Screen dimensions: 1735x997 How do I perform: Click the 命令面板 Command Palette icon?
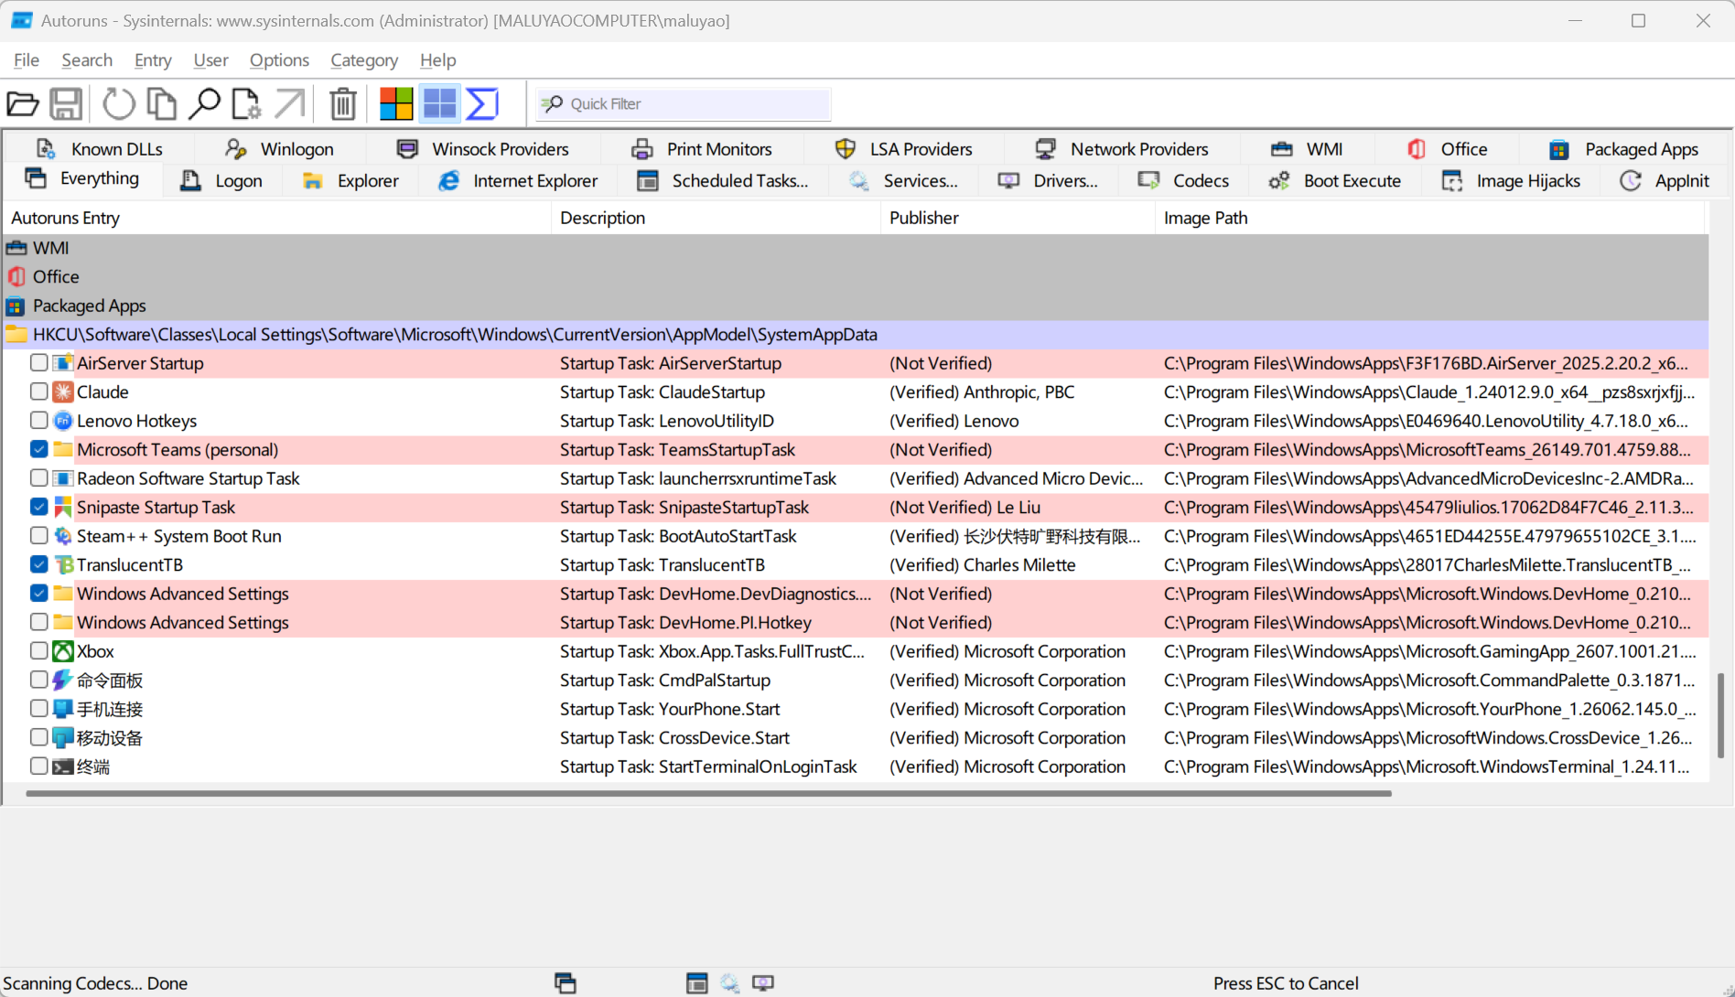(x=63, y=681)
